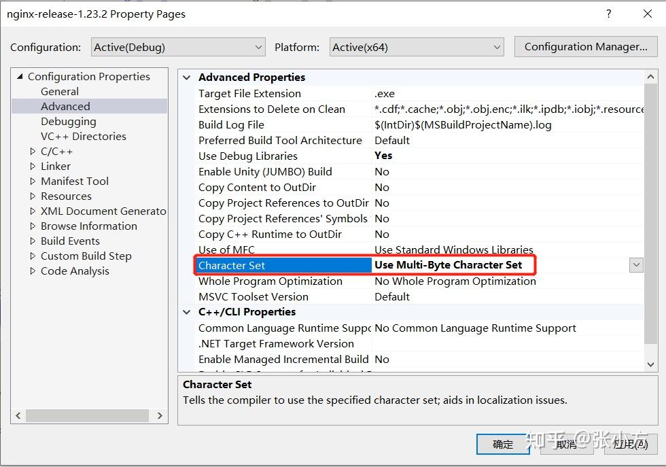Select the General configuration page
666x467 pixels.
(x=59, y=91)
